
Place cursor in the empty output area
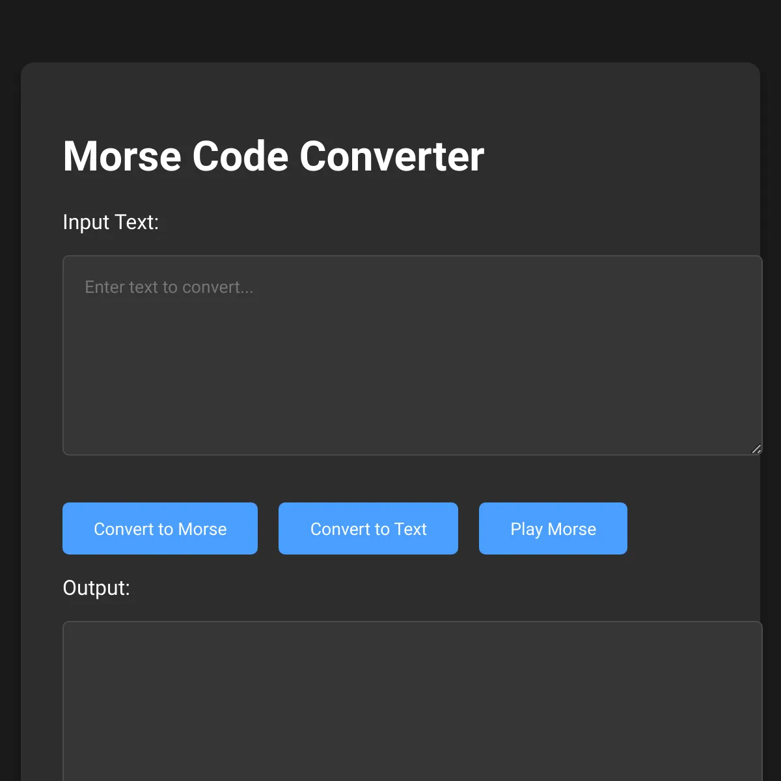point(412,701)
